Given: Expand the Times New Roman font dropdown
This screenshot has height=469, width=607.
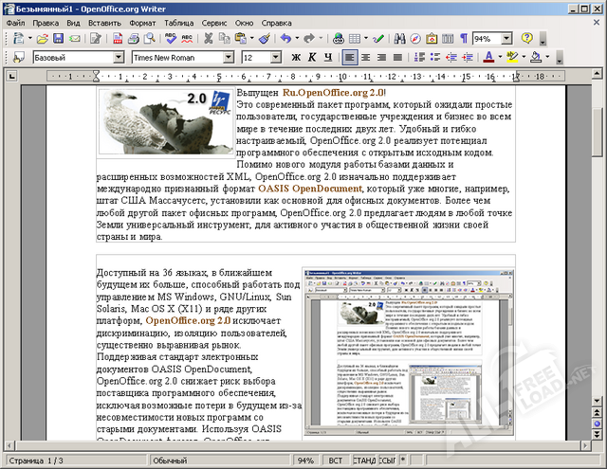Looking at the screenshot, I should pyautogui.click(x=228, y=58).
